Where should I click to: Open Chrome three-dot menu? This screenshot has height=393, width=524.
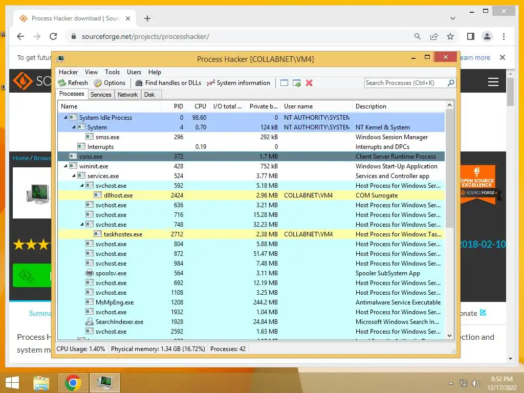[504, 36]
